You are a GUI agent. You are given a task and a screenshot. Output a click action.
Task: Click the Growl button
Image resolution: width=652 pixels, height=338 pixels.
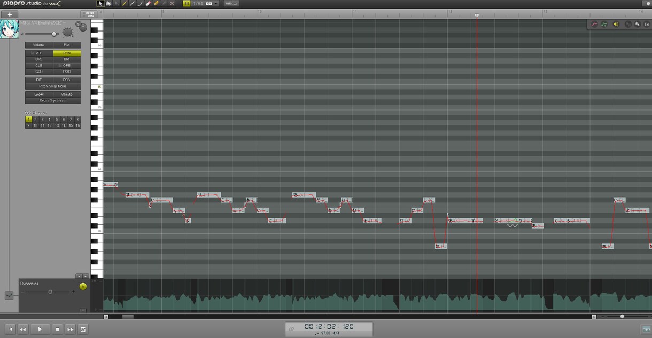coord(39,95)
